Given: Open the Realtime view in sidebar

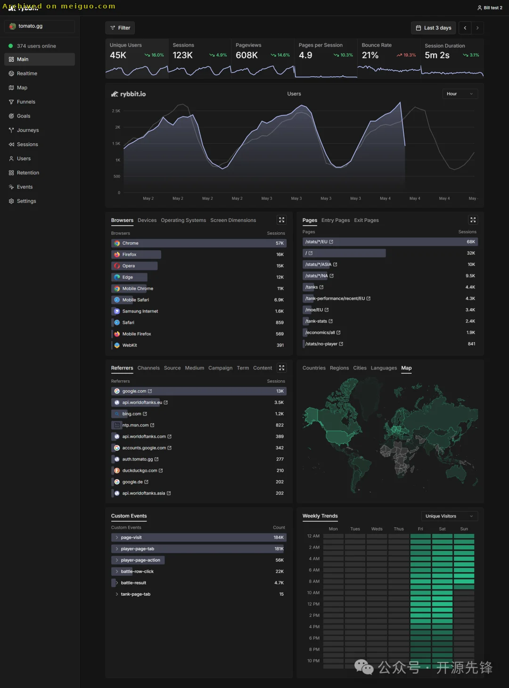Looking at the screenshot, I should pos(27,74).
